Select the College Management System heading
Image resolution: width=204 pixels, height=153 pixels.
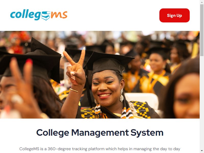coord(100,133)
